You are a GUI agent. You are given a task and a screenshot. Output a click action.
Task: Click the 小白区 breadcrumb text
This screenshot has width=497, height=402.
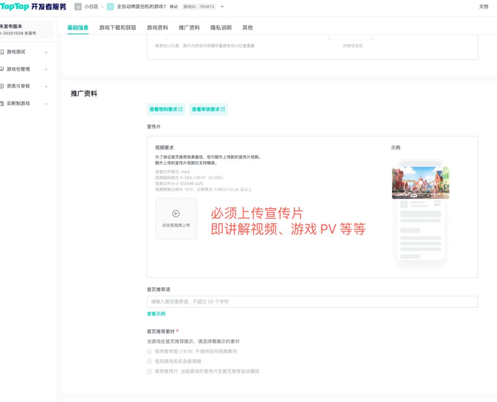91,6
